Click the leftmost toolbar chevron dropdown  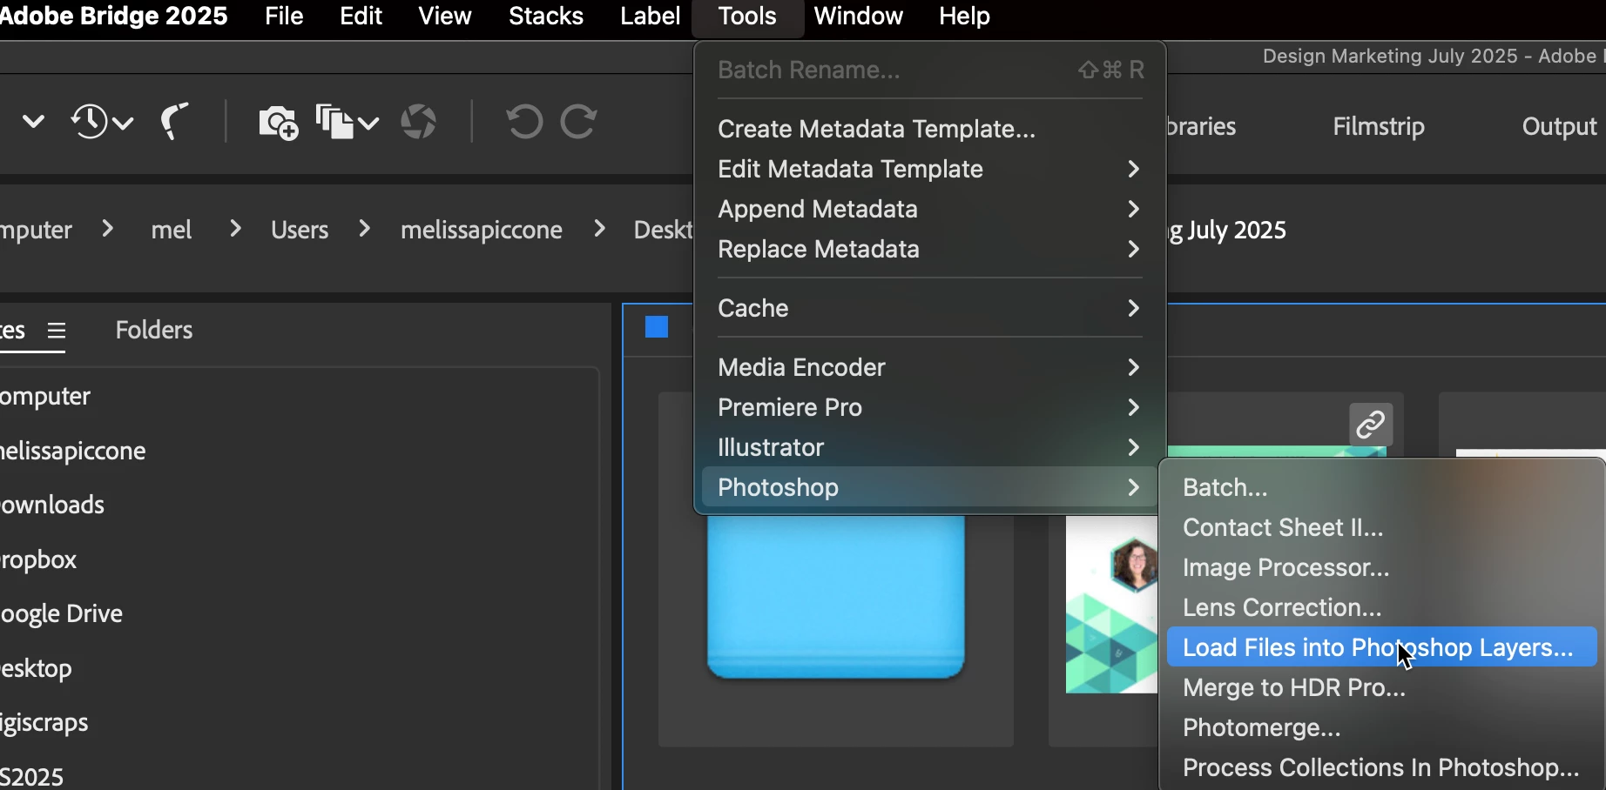tap(33, 121)
